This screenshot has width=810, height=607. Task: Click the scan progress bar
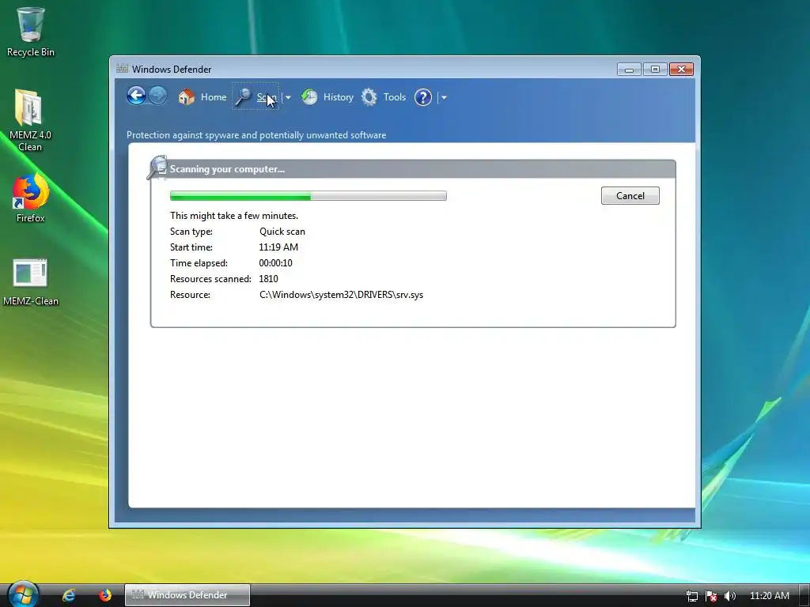[308, 196]
